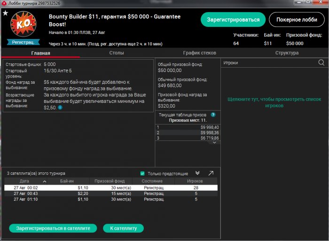
Task: Click the '$49 680,00' regular prize value
Action: click(x=170, y=86)
